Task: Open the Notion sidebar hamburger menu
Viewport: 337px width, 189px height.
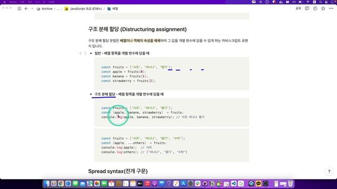Action: point(19,8)
